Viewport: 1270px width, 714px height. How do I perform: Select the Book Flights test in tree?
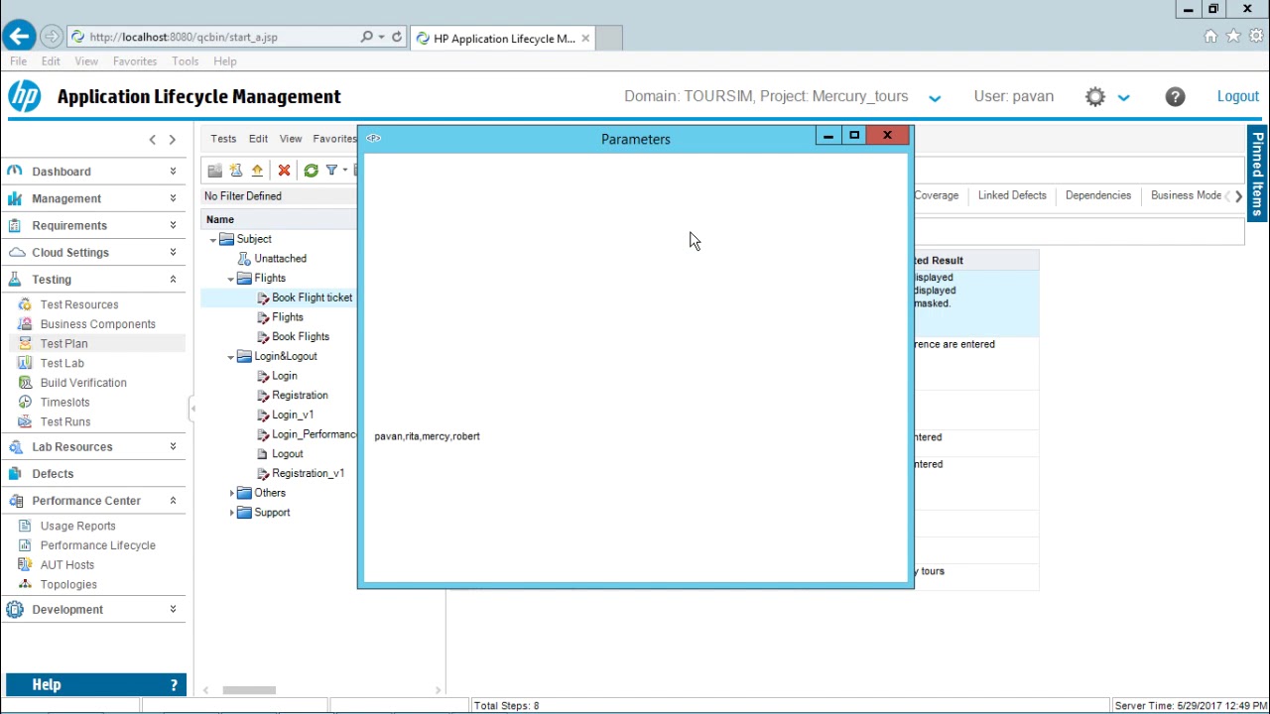coord(301,336)
